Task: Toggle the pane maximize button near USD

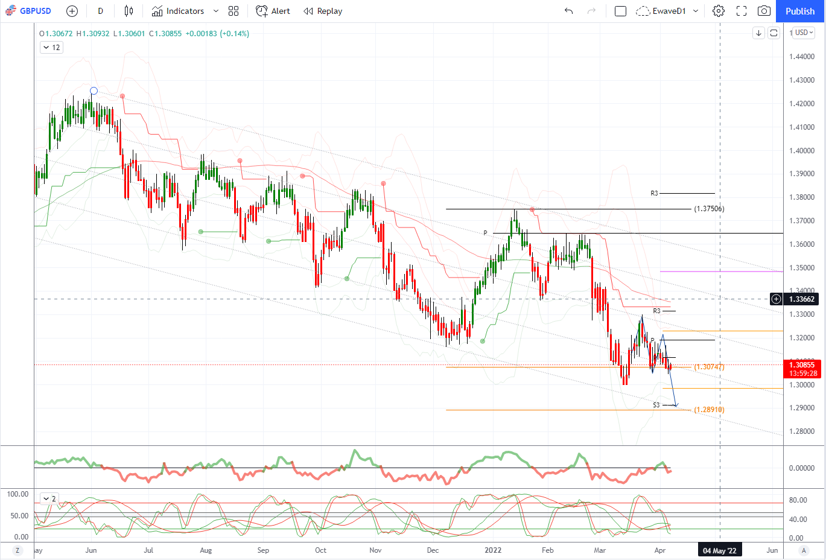Action: point(774,33)
